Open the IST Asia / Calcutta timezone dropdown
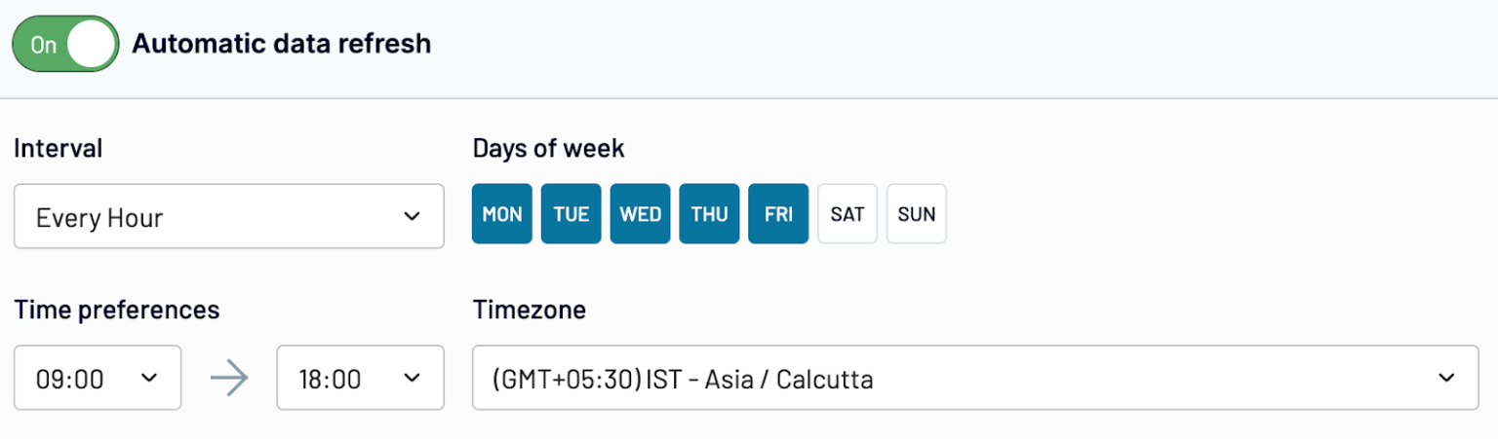This screenshot has width=1498, height=439. coord(974,378)
